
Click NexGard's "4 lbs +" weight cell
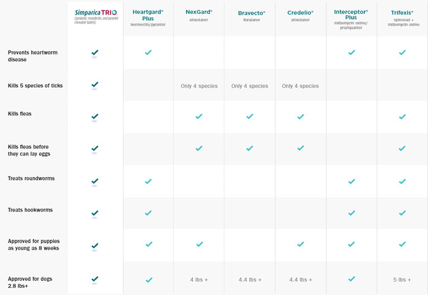[x=199, y=280]
